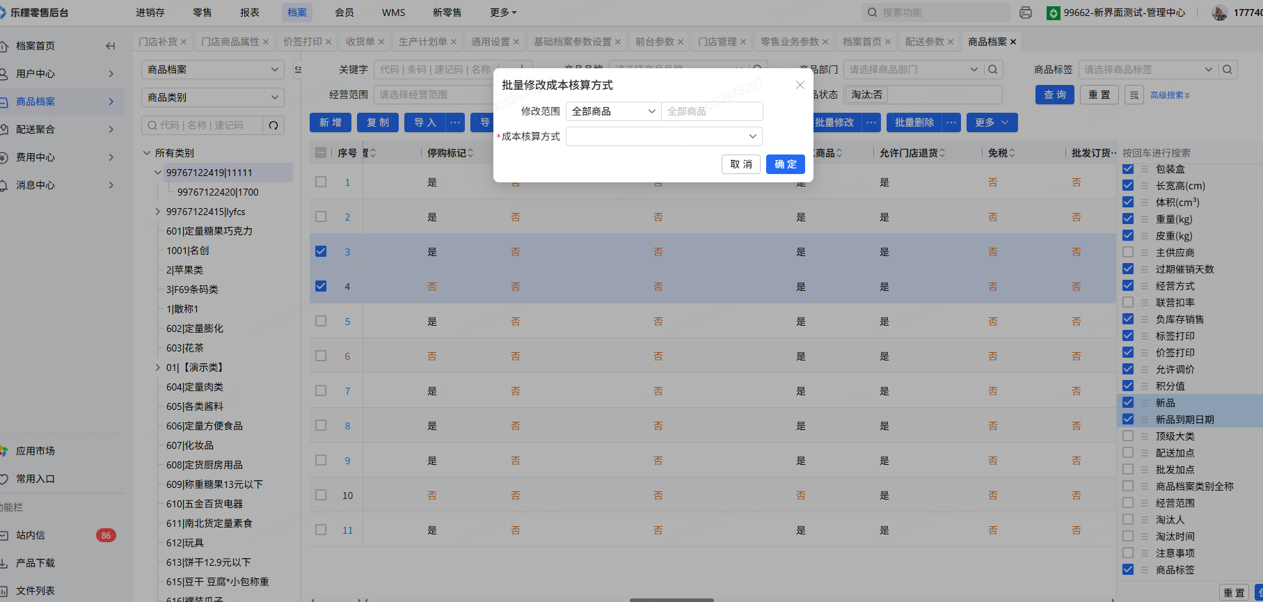Open the ellipsis menu next to 导入
1263x602 pixels.
pos(455,122)
